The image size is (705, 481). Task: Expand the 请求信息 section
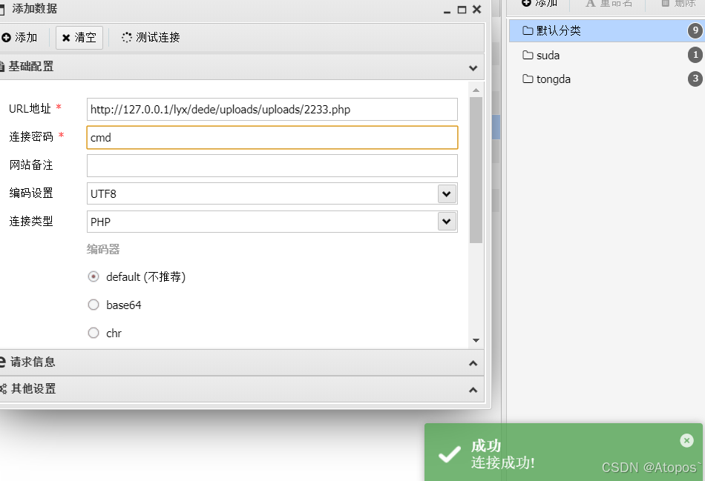pyautogui.click(x=473, y=362)
